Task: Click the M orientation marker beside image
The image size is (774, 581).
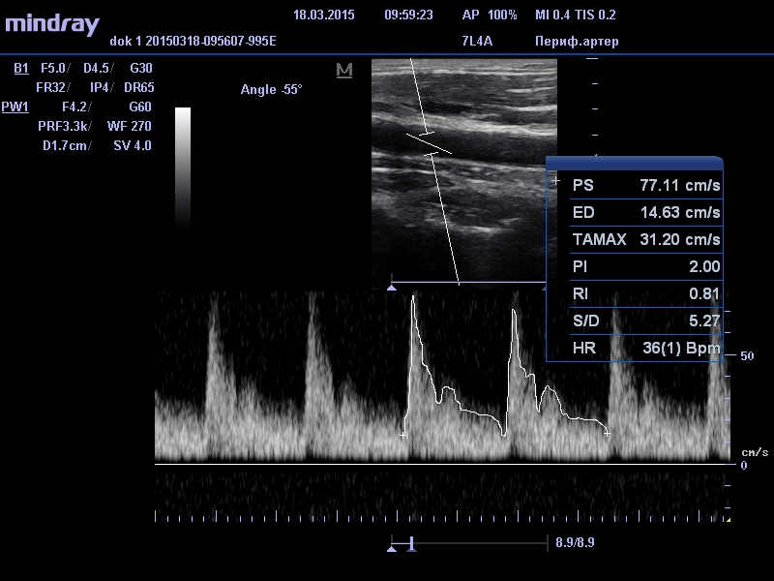Action: (344, 71)
